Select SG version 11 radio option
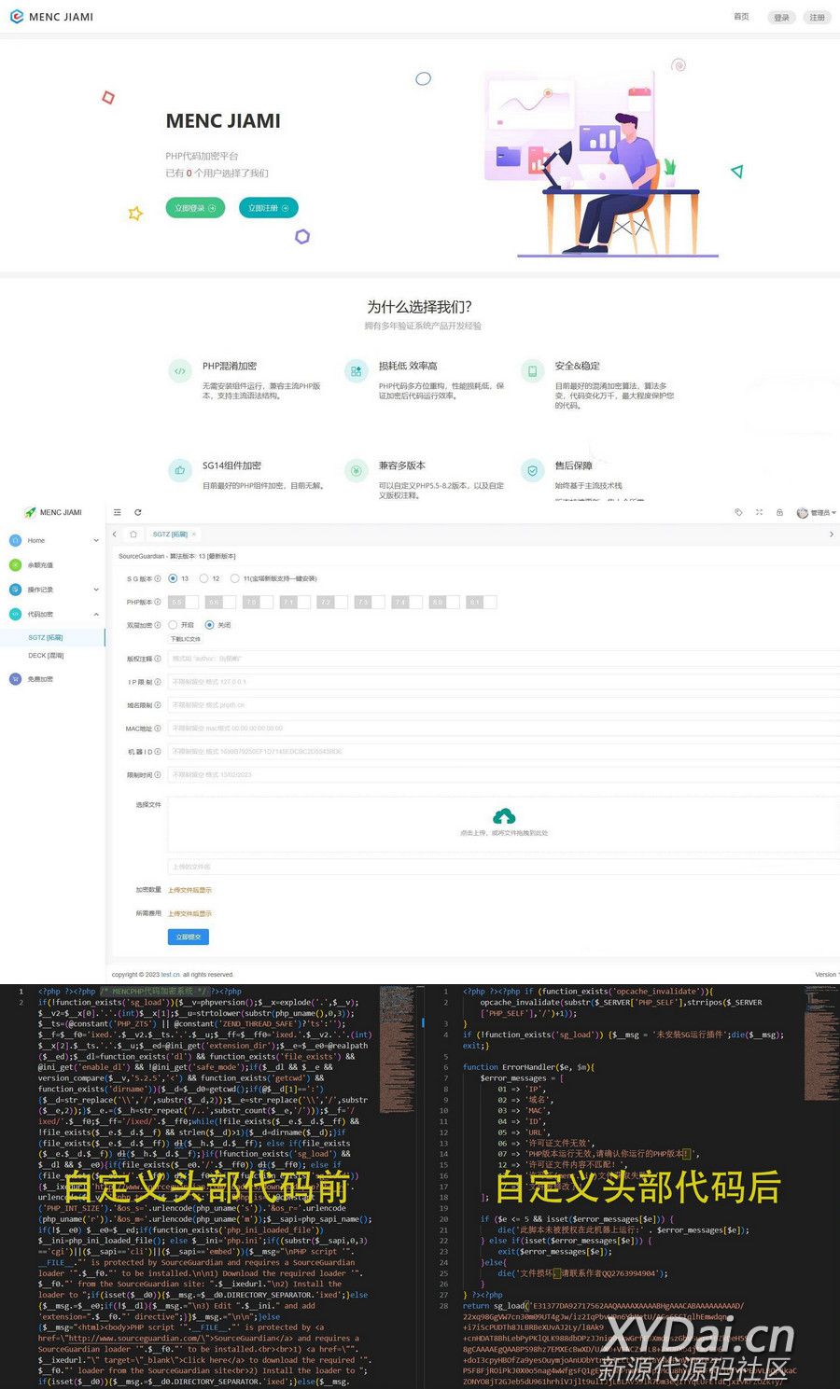The image size is (840, 1389). coord(234,578)
